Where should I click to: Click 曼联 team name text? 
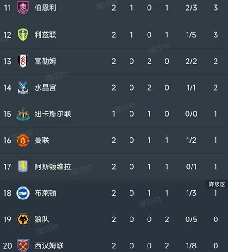(x=42, y=140)
